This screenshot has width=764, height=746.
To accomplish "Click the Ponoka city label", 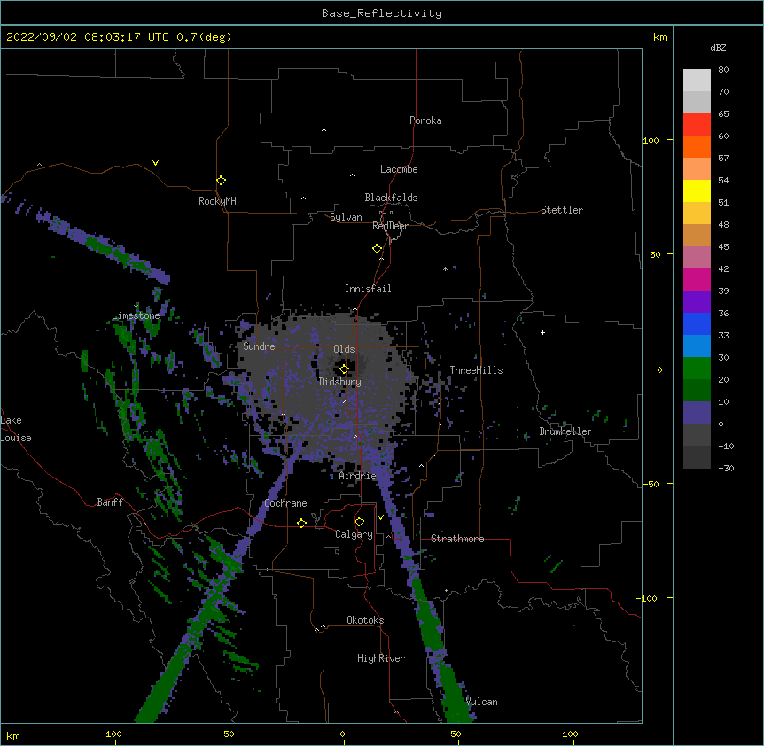I will click(x=425, y=120).
